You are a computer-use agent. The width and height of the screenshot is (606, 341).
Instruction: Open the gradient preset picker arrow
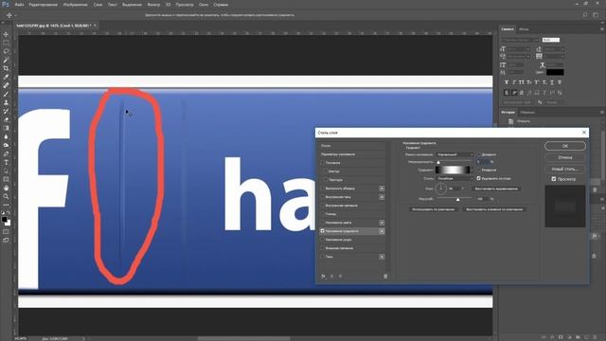click(472, 170)
